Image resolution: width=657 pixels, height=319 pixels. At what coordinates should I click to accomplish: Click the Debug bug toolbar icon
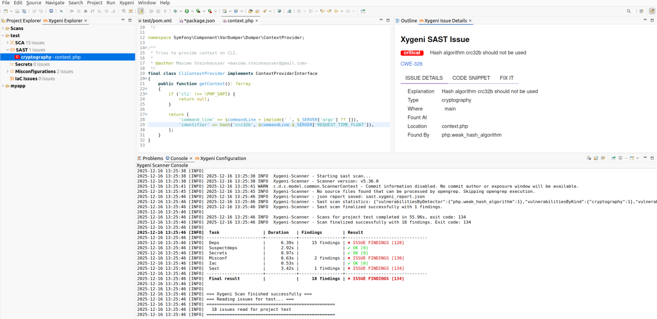point(175,11)
